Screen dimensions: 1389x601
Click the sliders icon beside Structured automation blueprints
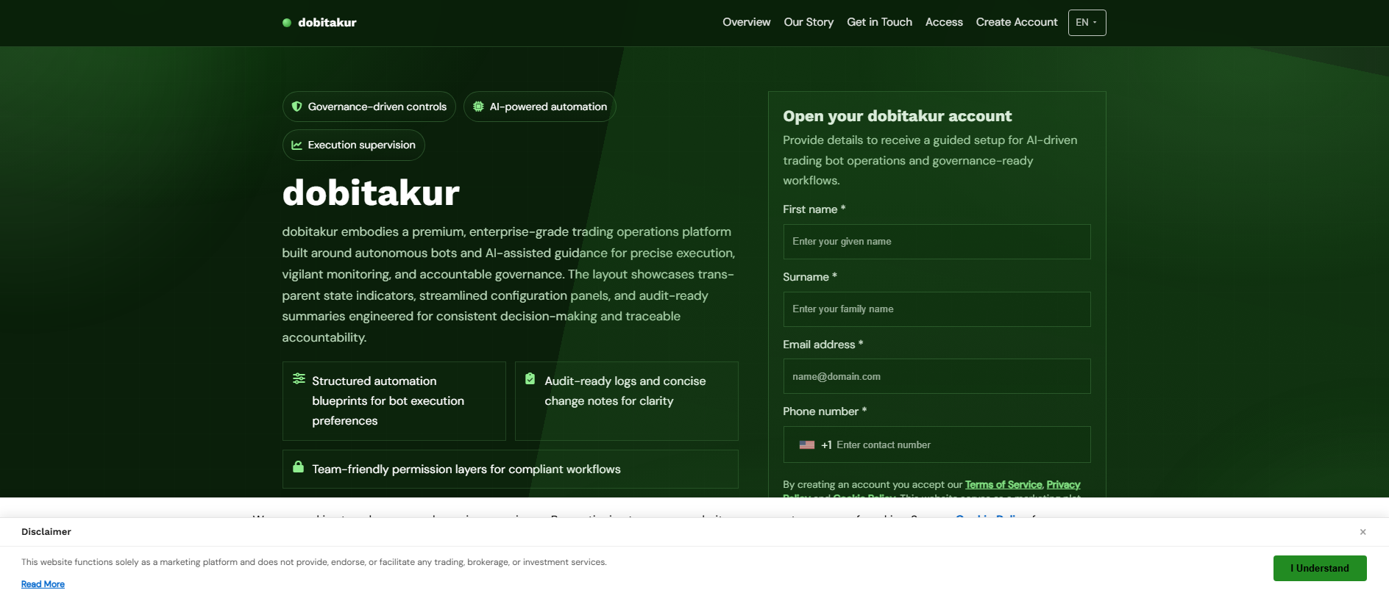coord(299,378)
